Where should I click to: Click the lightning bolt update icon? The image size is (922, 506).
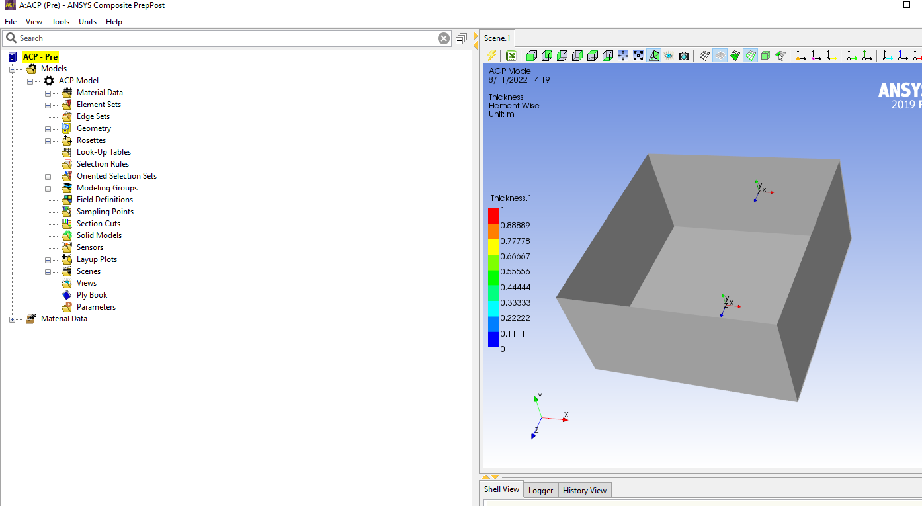(x=491, y=56)
